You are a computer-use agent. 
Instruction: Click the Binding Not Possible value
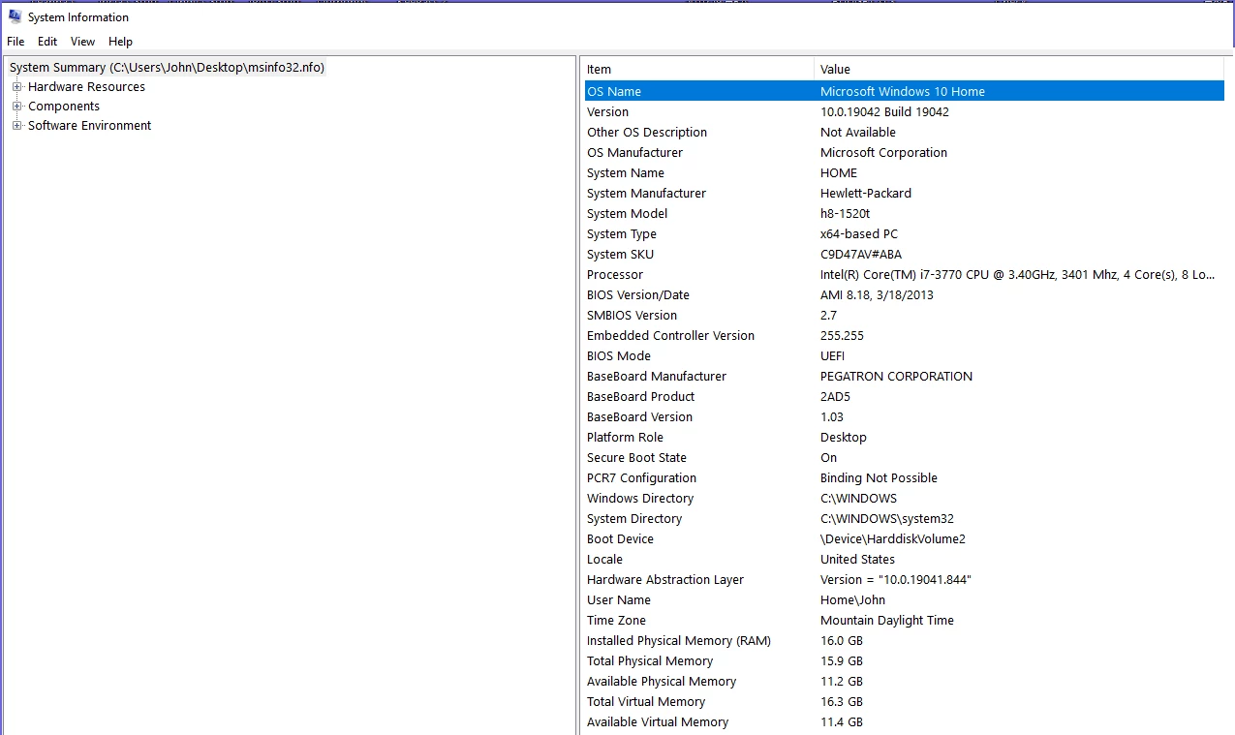click(879, 477)
